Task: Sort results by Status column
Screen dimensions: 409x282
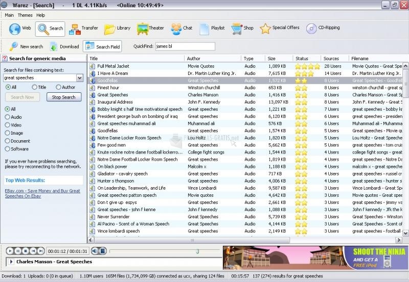Action: tap(307, 59)
